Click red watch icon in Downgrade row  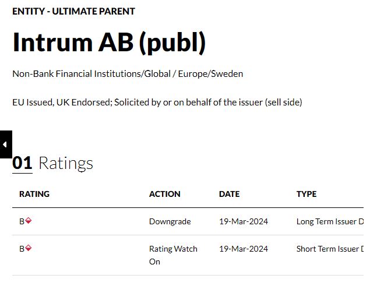click(29, 221)
